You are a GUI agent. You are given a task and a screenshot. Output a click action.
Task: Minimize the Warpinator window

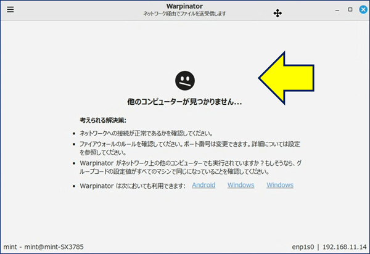click(337, 10)
